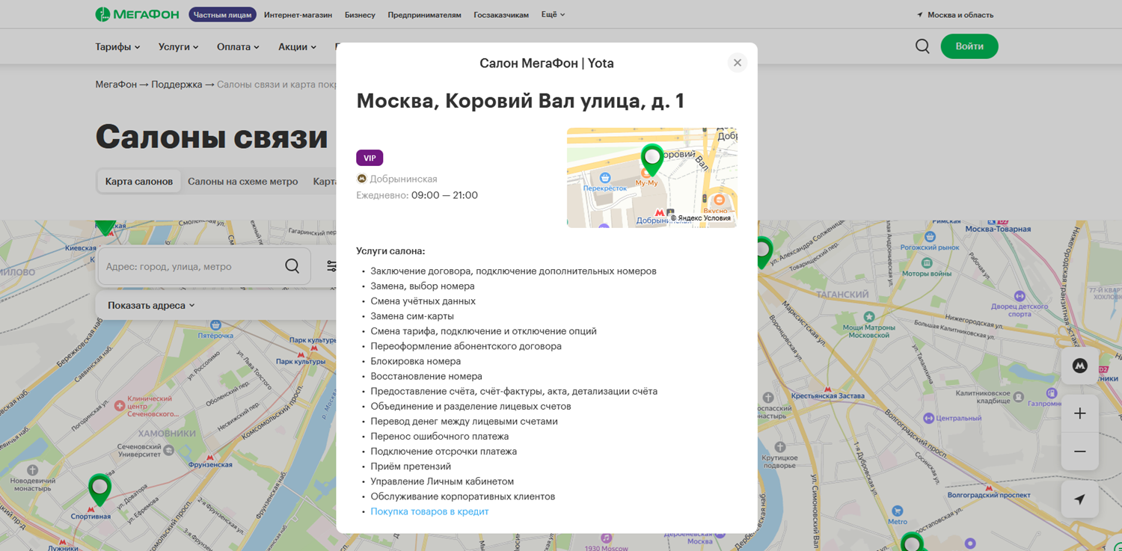Change region Москва и область
1122x551 pixels.
(960, 15)
